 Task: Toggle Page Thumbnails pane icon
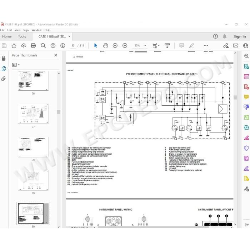pos(4,69)
